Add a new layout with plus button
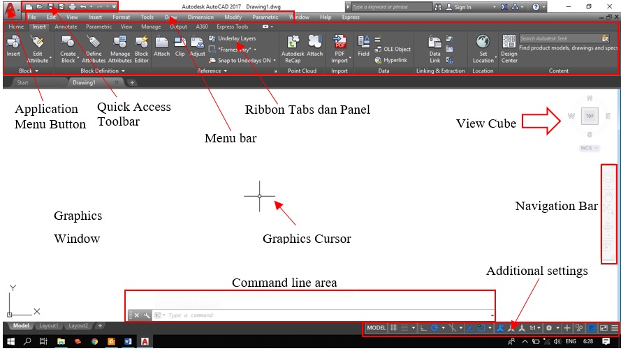Viewport: 621px width, 351px height. pyautogui.click(x=100, y=326)
